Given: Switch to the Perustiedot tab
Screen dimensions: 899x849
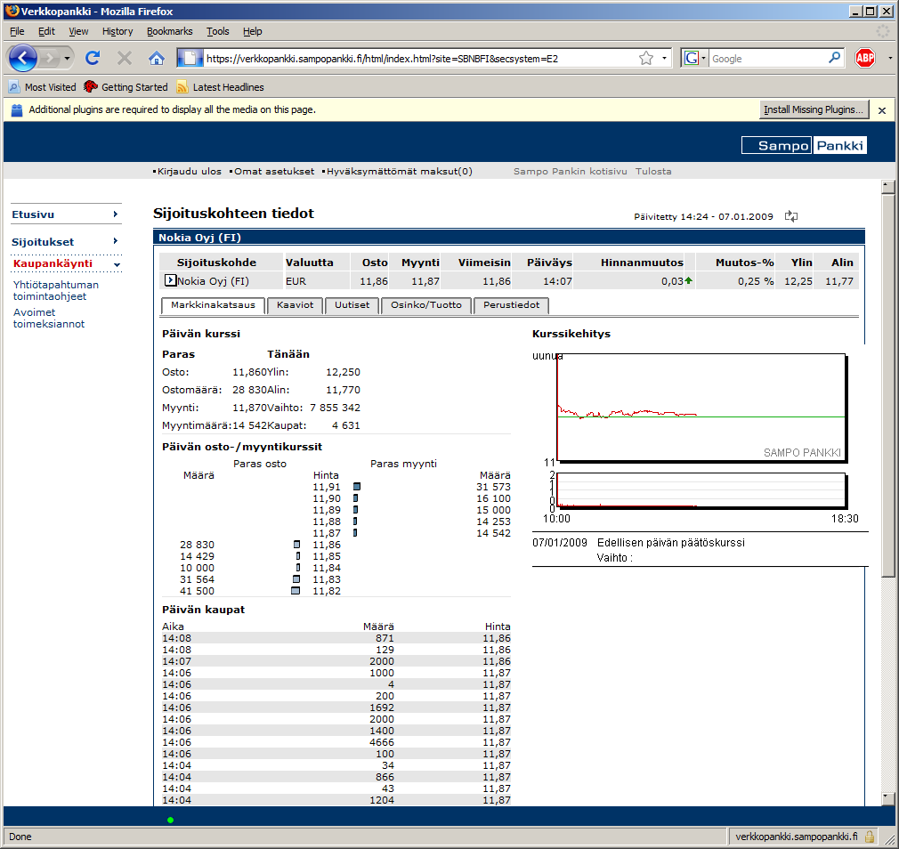Looking at the screenshot, I should click(511, 305).
